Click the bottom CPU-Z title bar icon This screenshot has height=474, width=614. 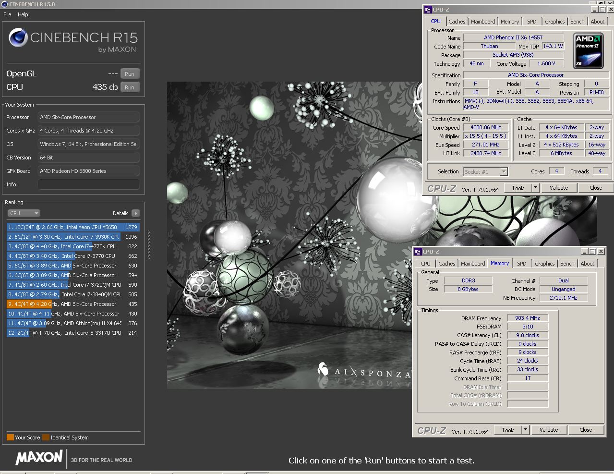pos(418,251)
